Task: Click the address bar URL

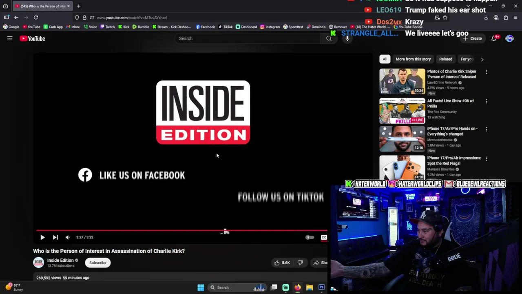Action: pos(132,18)
